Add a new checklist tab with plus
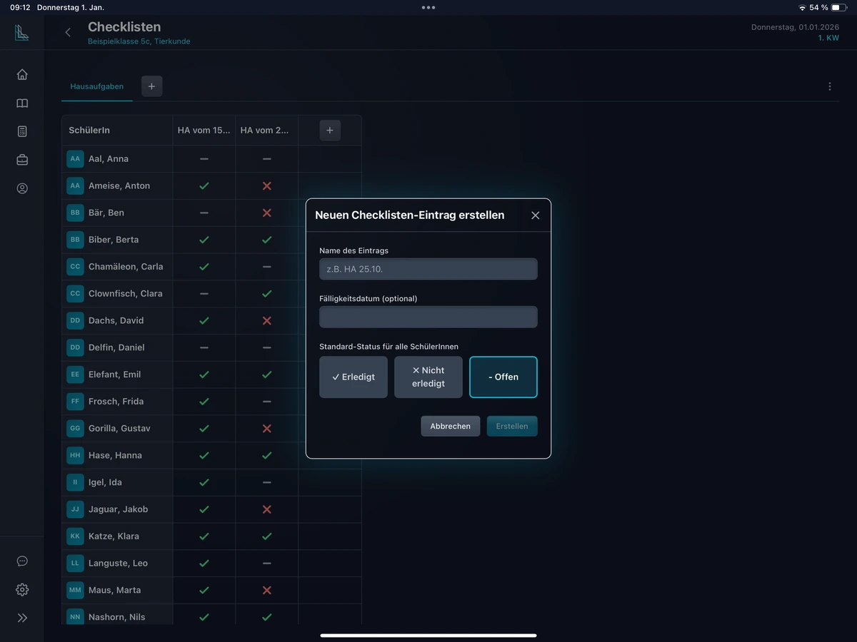Screen dimensions: 857x642 pos(151,86)
